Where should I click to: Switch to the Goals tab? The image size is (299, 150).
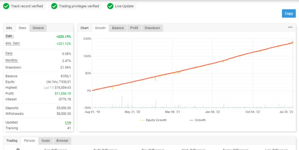[x=46, y=141]
